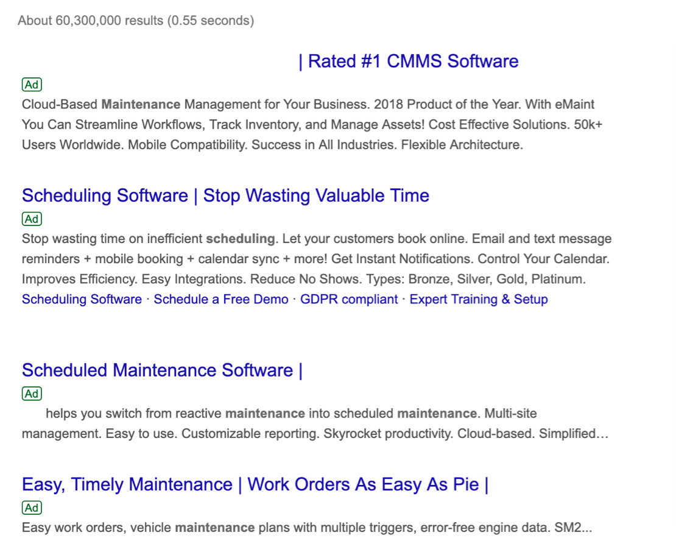Click the About 60,300,000 results text
676x558 pixels.
[136, 21]
